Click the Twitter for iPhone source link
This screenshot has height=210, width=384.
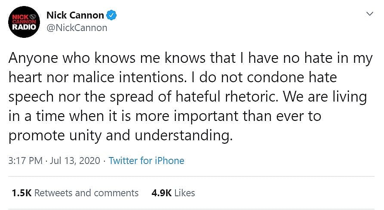146,161
